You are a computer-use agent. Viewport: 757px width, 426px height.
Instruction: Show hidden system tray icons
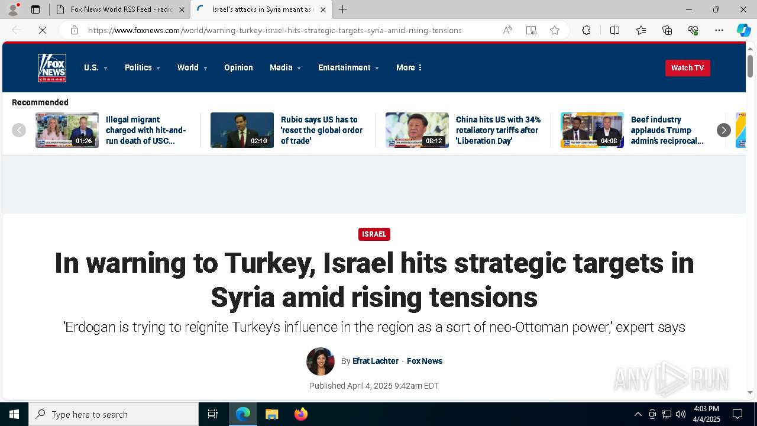[x=638, y=414]
